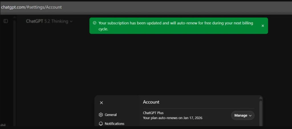Click the green success checkmark icon
The image size is (292, 129).
[x=95, y=23]
